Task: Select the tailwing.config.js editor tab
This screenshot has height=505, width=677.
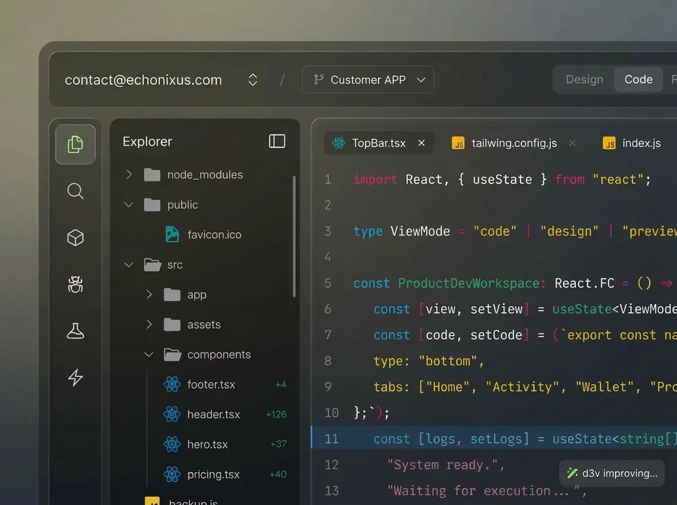Action: click(x=514, y=143)
